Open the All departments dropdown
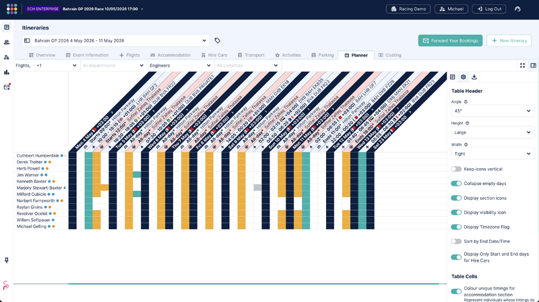The height and width of the screenshot is (302, 539). [x=113, y=65]
